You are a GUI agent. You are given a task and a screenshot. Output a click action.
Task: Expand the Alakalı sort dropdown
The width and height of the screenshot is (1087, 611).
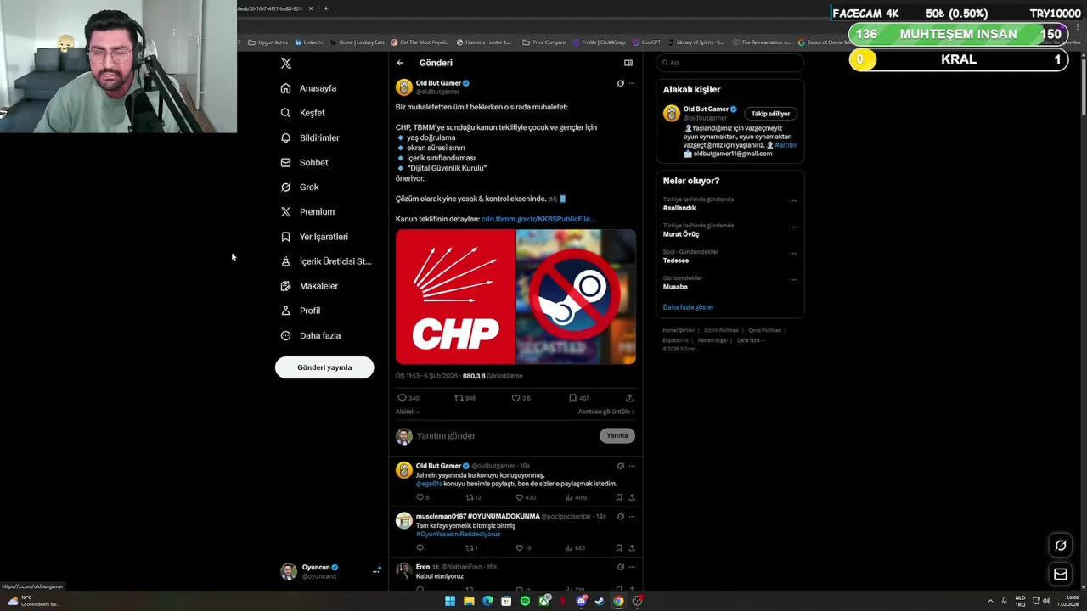[x=408, y=412]
